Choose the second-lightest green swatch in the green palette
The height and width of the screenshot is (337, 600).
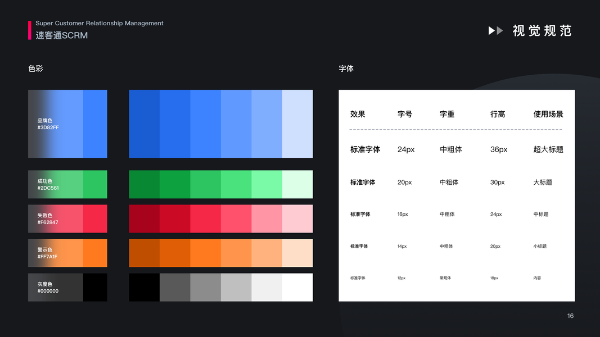pyautogui.click(x=267, y=184)
